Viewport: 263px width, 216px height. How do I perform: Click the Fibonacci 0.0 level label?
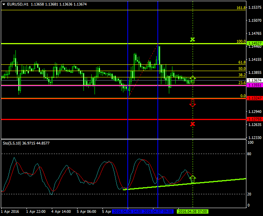point(243,96)
